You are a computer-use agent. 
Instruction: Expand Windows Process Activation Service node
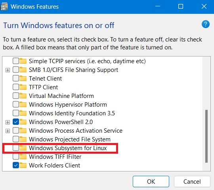8,131
